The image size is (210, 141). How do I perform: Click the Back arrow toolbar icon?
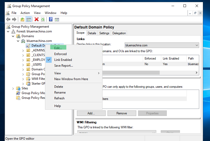click(8, 20)
